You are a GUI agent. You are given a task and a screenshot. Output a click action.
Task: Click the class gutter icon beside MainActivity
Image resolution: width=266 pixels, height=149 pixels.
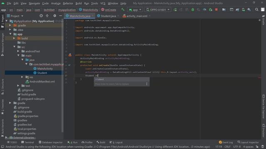[x=70, y=55]
